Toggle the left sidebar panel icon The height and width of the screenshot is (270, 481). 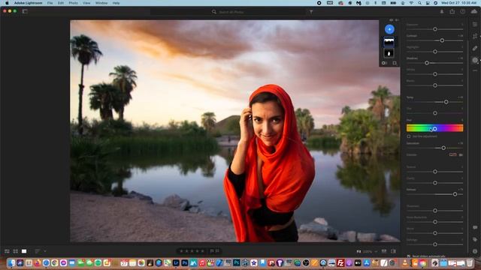pos(25,11)
